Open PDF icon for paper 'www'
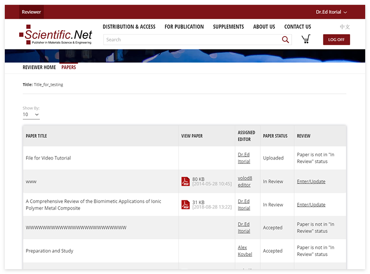The image size is (370, 274). point(185,182)
